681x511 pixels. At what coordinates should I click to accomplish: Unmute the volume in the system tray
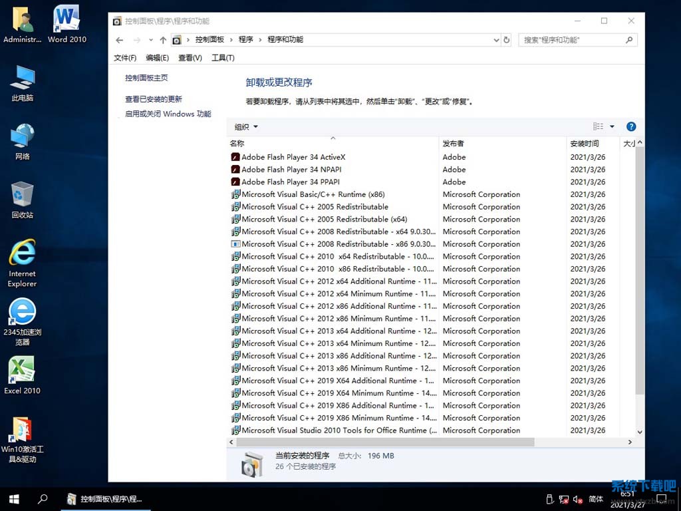click(576, 499)
